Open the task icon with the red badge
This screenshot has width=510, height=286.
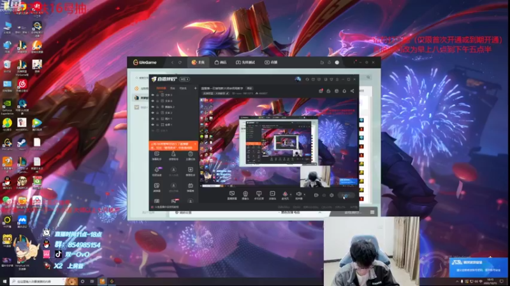tap(321, 91)
